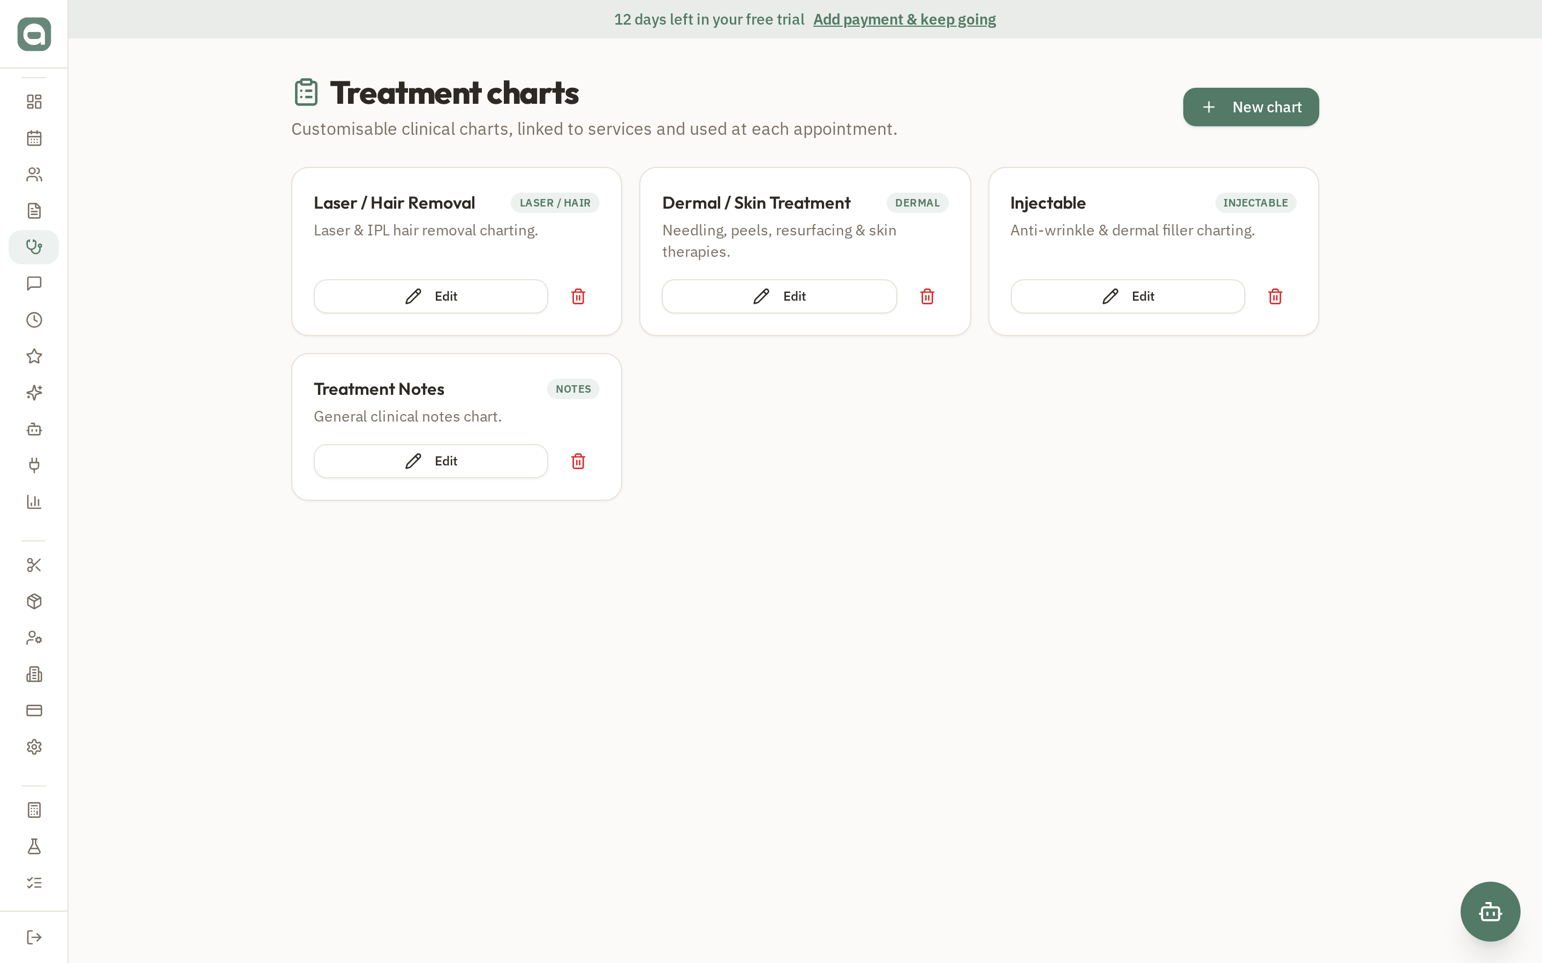Open the star reviews icon in sidebar
The height and width of the screenshot is (963, 1542).
34,356
